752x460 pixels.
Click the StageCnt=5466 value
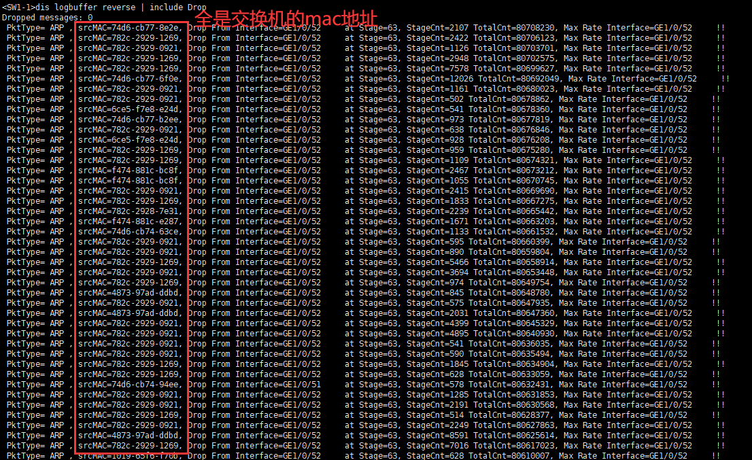(x=437, y=262)
